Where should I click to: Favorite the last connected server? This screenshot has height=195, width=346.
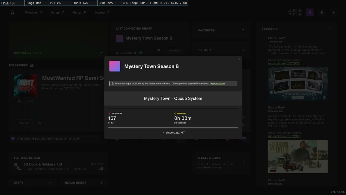pos(159,50)
